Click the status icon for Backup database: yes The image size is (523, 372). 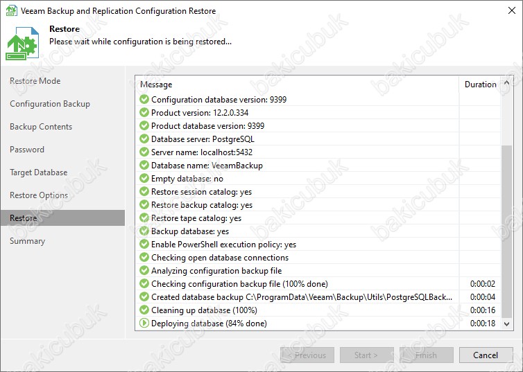[x=144, y=231]
